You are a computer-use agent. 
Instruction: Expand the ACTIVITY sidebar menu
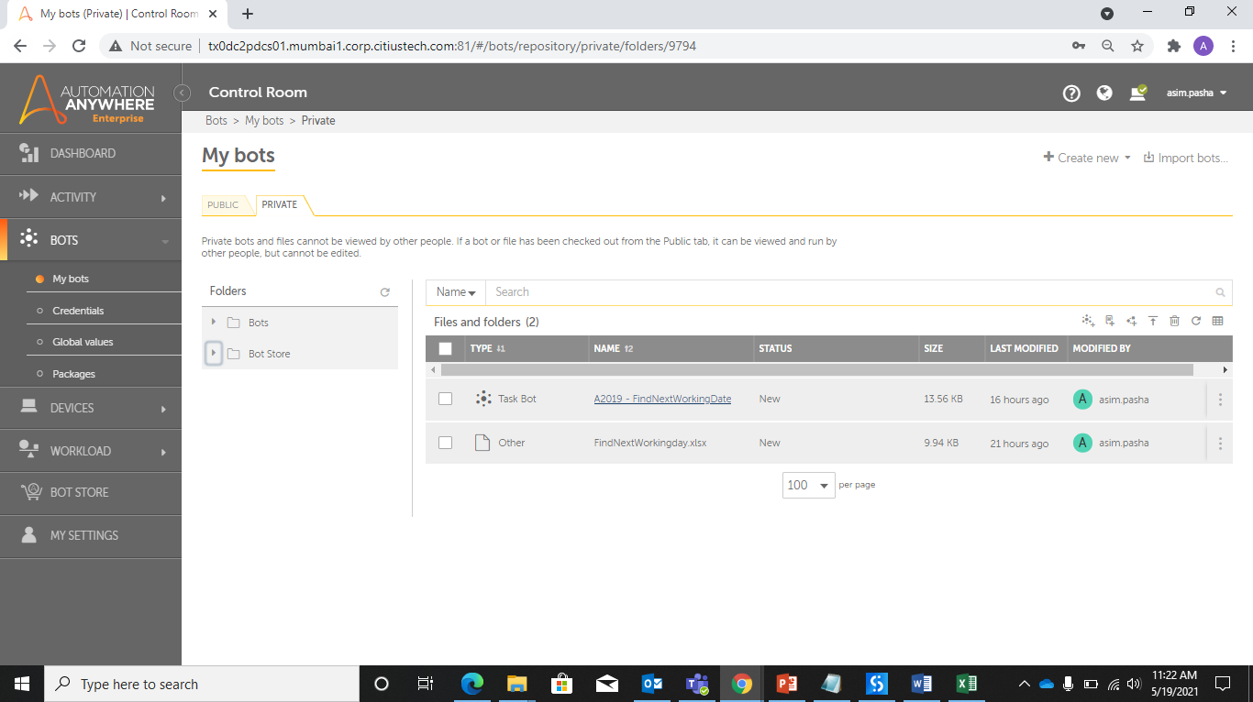pyautogui.click(x=91, y=197)
